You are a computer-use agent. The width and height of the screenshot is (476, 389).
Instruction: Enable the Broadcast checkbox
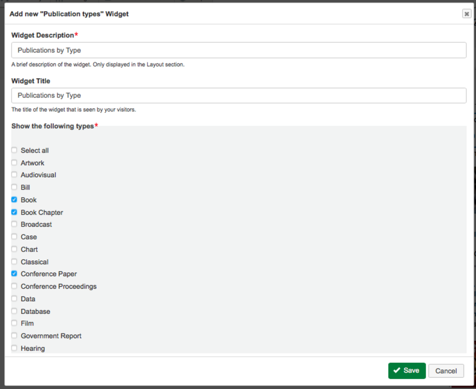coord(14,224)
